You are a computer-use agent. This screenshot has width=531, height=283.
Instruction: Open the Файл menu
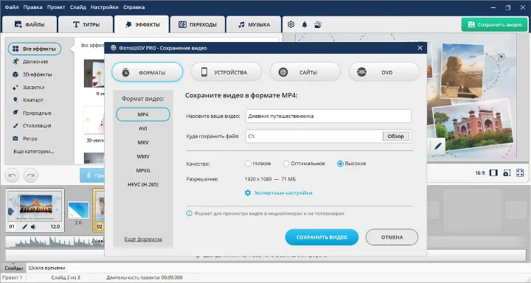(12, 7)
